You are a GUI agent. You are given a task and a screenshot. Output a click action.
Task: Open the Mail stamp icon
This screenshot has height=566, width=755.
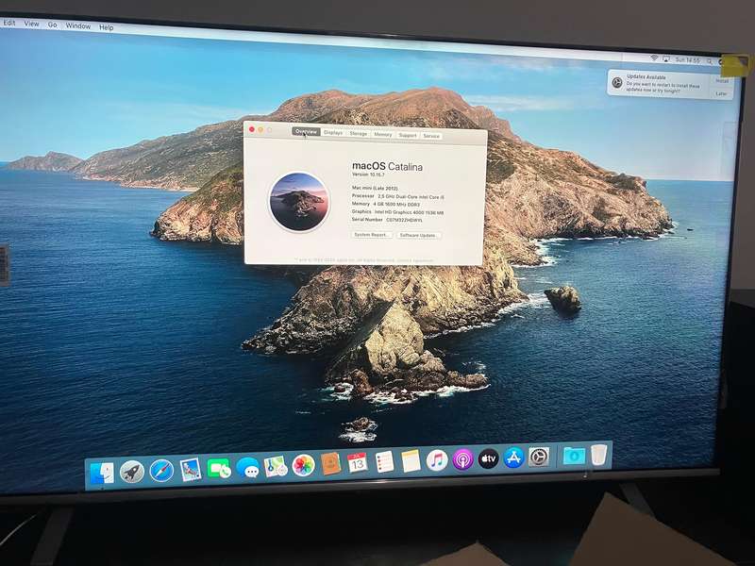pyautogui.click(x=191, y=469)
